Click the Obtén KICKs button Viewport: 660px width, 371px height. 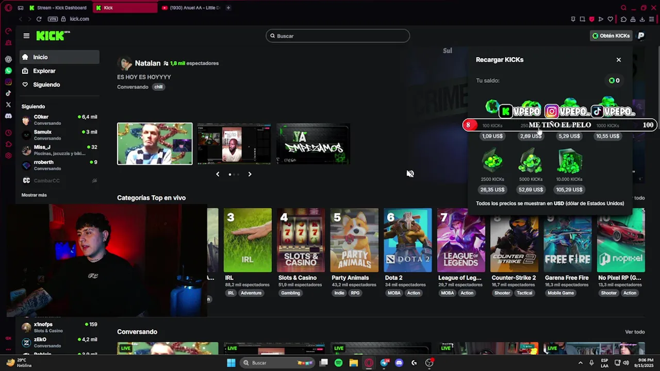pyautogui.click(x=611, y=36)
